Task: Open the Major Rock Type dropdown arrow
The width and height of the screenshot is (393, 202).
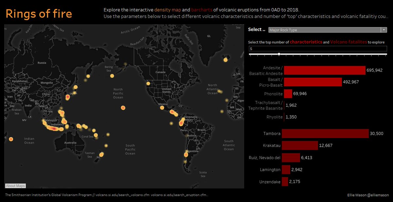Action: pos(384,30)
